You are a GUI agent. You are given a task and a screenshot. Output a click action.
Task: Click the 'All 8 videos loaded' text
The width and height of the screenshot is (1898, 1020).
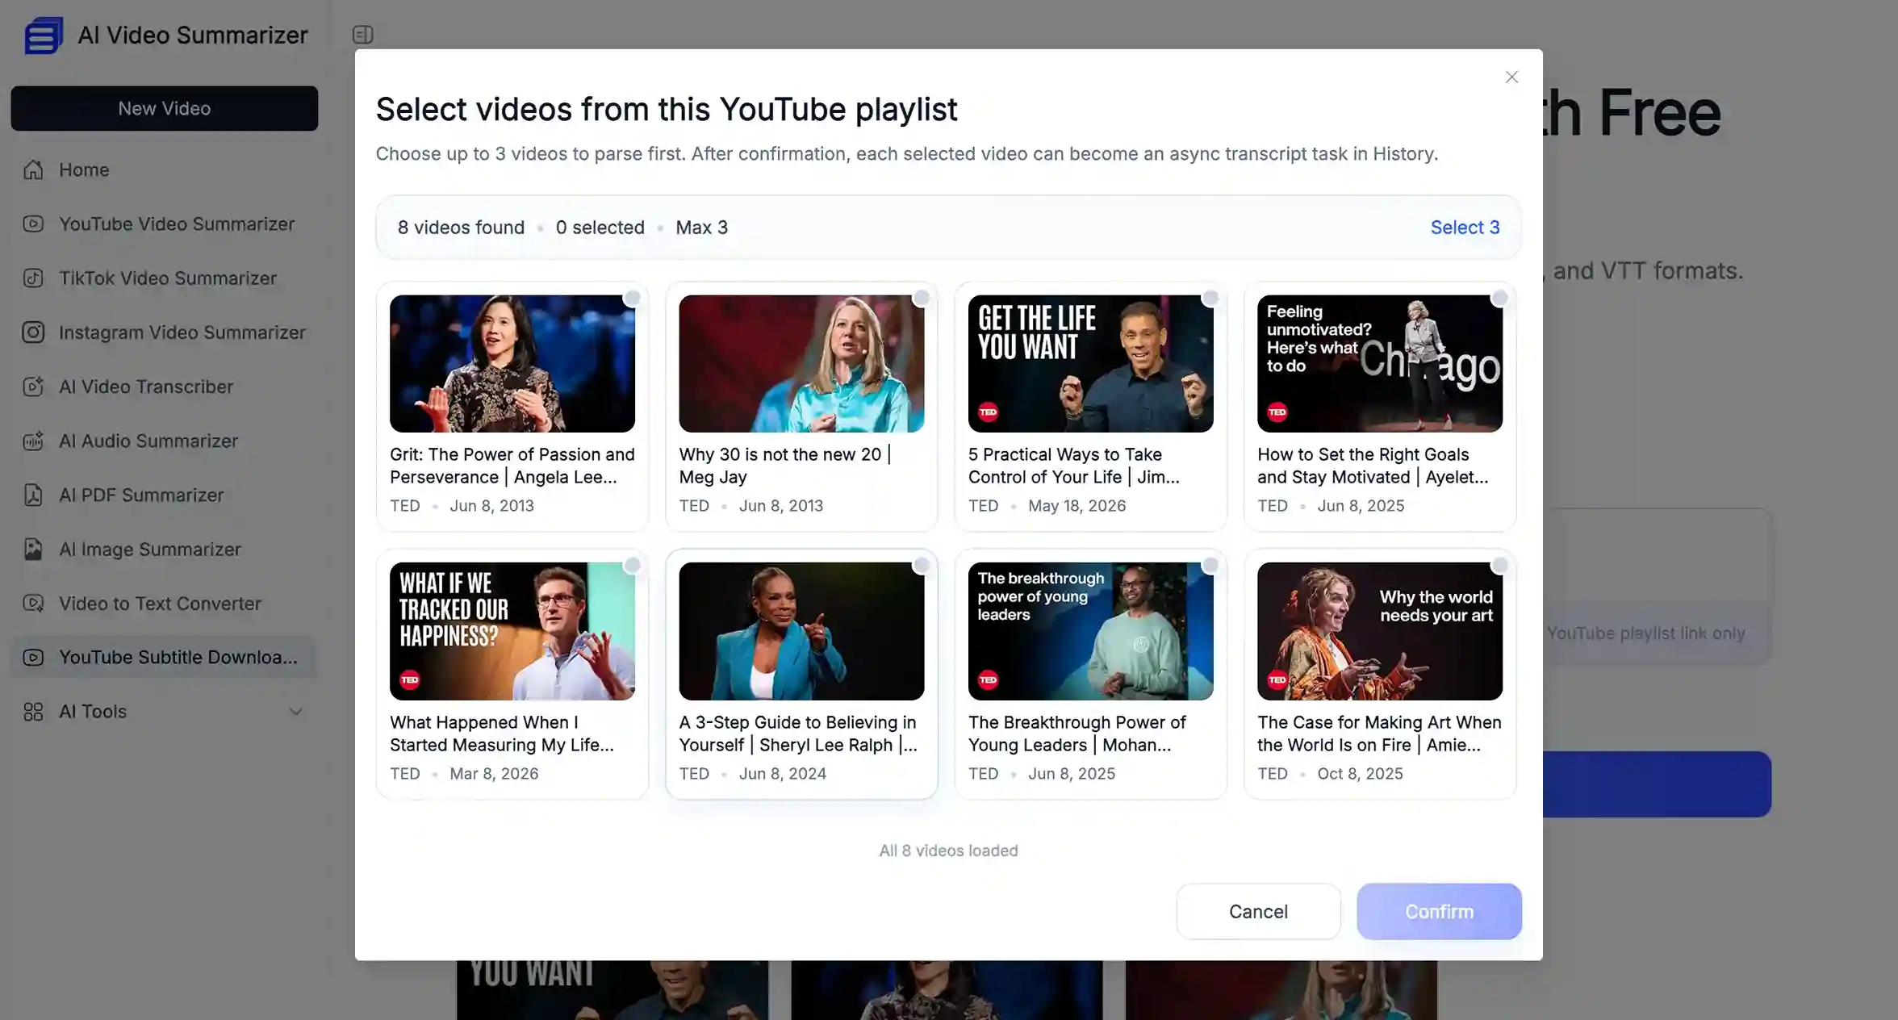click(948, 851)
